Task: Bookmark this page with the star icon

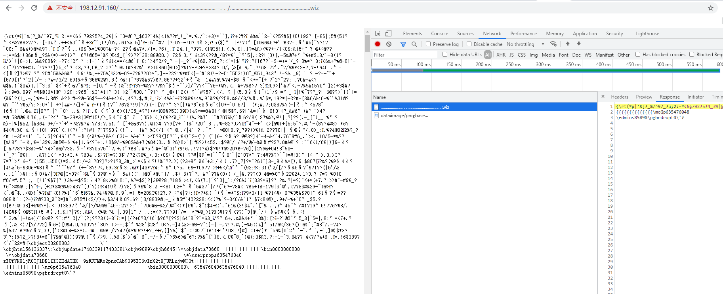Action: (711, 8)
